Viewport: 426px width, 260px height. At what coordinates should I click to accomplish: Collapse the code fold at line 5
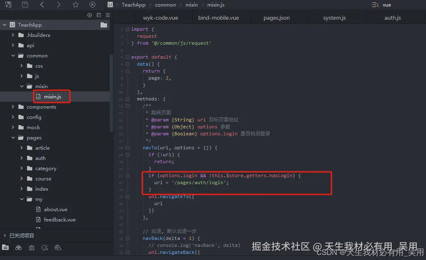[127, 57]
